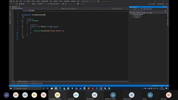Click the My Benefits button
The height and width of the screenshot is (100, 178).
(x=160, y=4)
